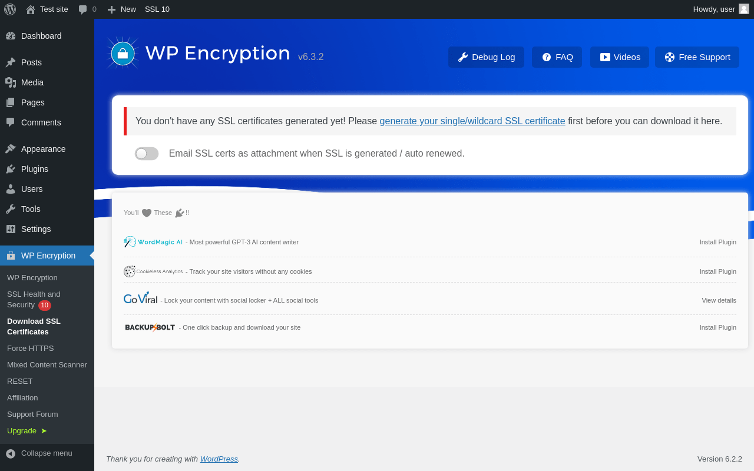Click the Media icon in sidebar
Viewport: 754px width, 471px height.
[11, 82]
